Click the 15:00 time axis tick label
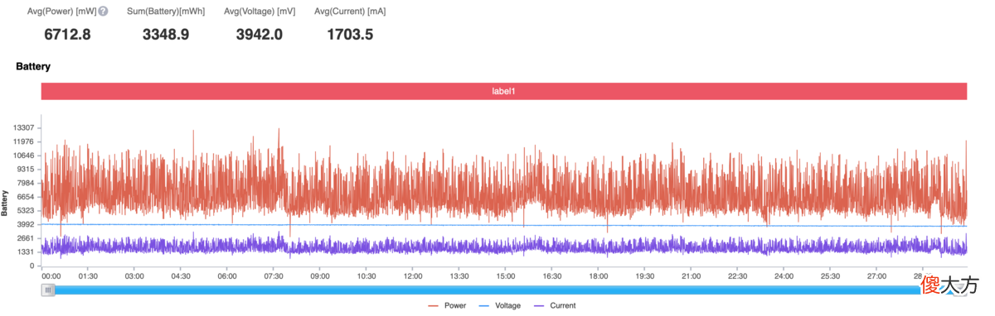 pos(506,276)
